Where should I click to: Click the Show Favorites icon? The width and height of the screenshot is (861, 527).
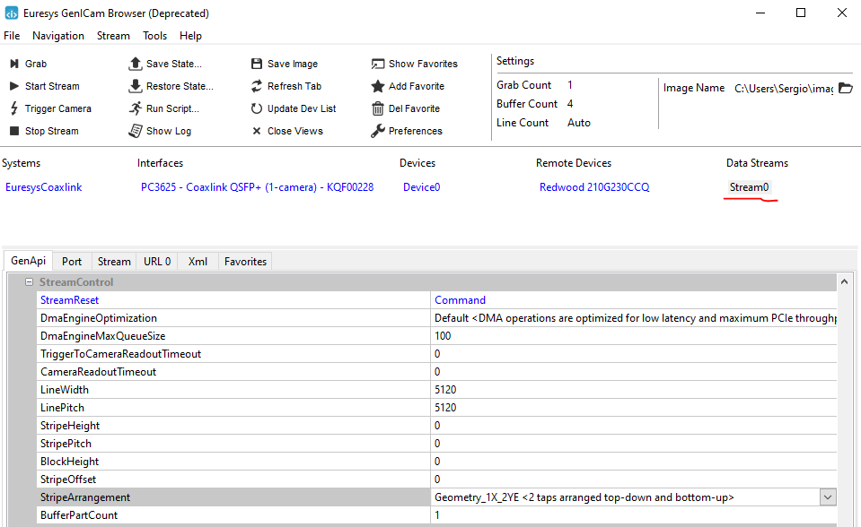pos(378,65)
